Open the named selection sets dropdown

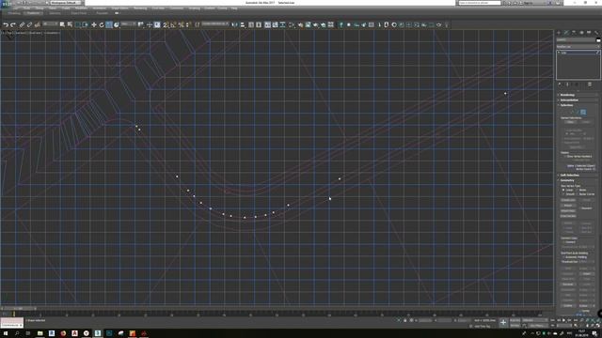[215, 24]
